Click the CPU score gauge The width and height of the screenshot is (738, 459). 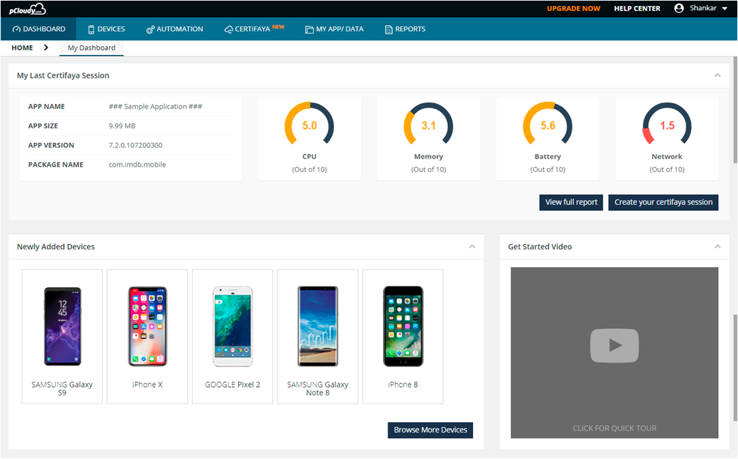pyautogui.click(x=309, y=124)
